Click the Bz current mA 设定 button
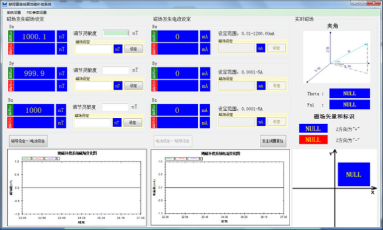Screen dimensions: 383x230 277,122
